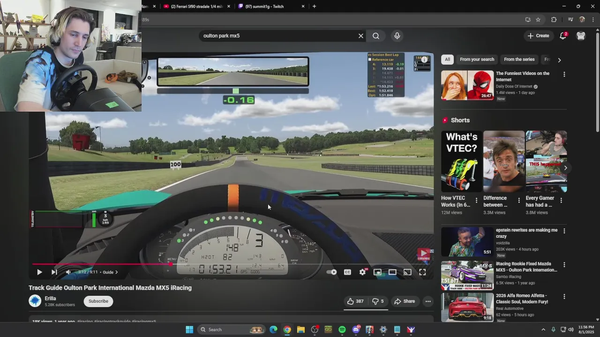
Task: Open options for epstein rewrites video
Action: tap(564, 231)
